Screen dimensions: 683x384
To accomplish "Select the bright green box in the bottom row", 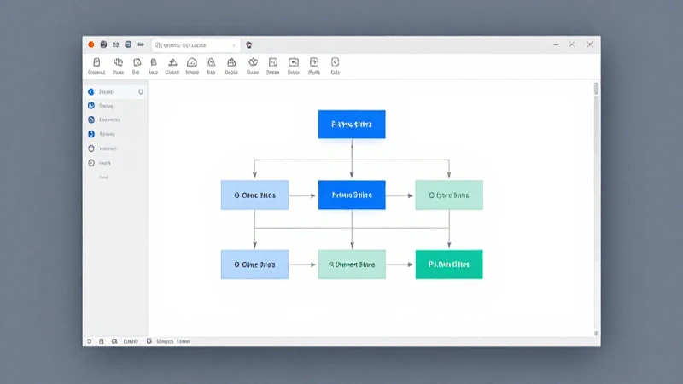I will tap(449, 265).
